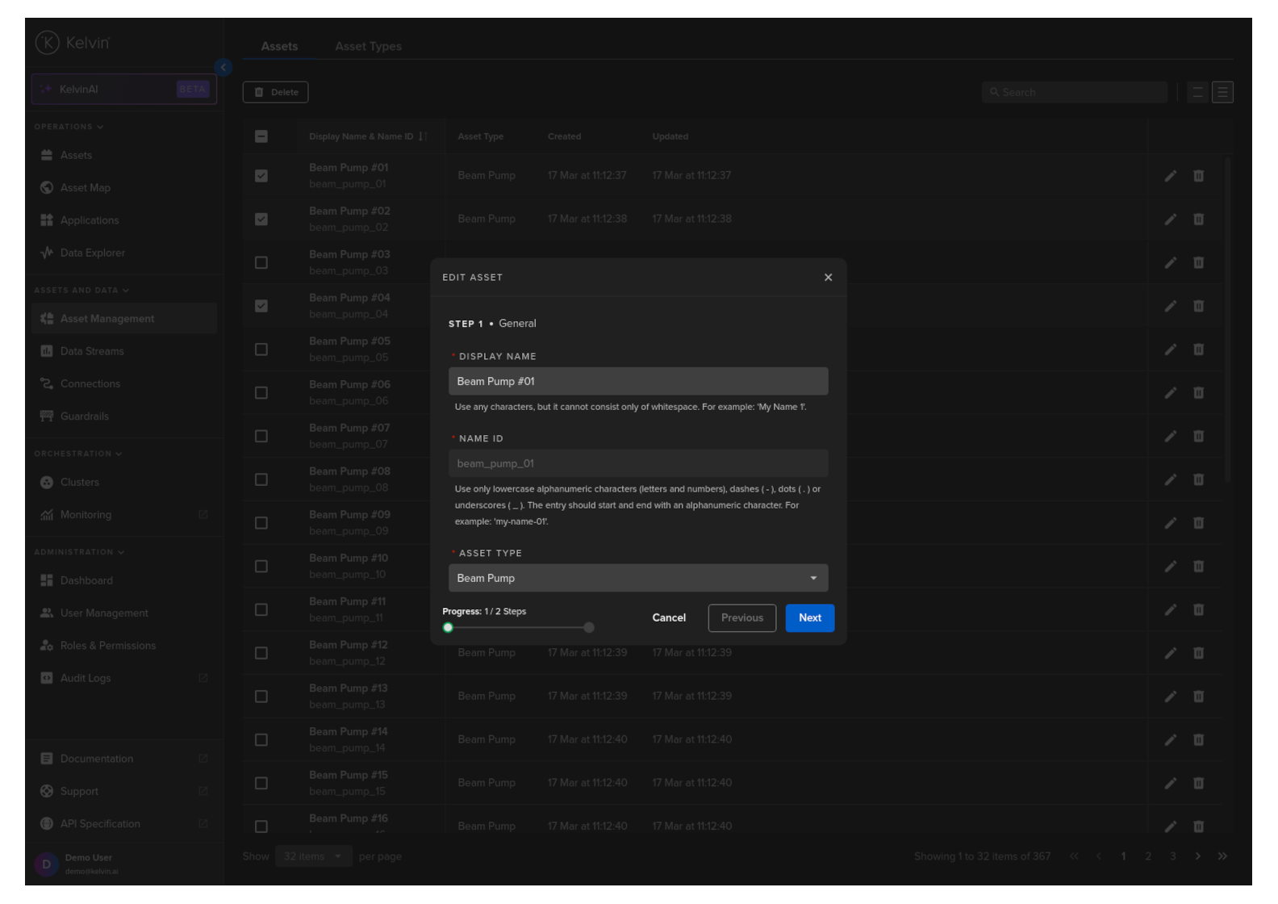Open Guardrails from the sidebar
1278x904 pixels.
(x=84, y=416)
